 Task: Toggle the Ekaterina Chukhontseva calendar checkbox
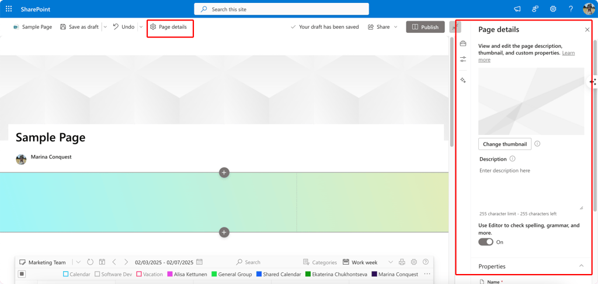click(x=308, y=274)
